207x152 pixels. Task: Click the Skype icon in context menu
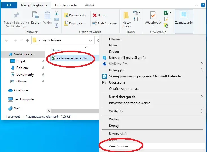click(104, 58)
